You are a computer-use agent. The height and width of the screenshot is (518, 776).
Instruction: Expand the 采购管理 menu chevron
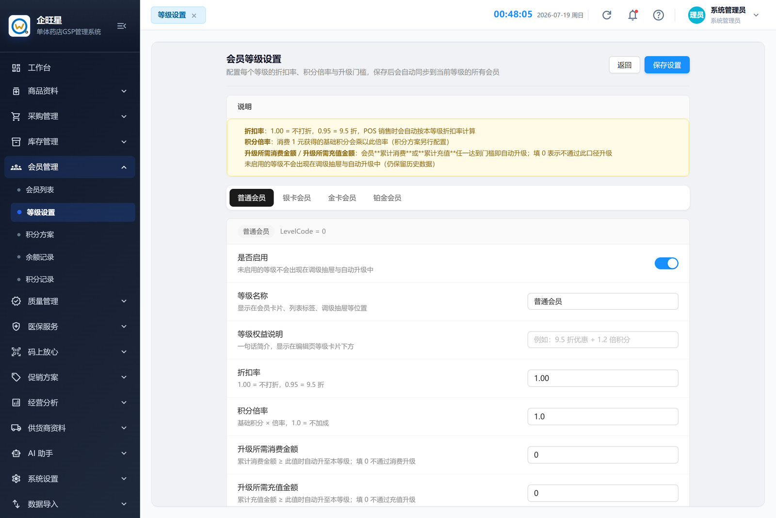[x=124, y=117]
